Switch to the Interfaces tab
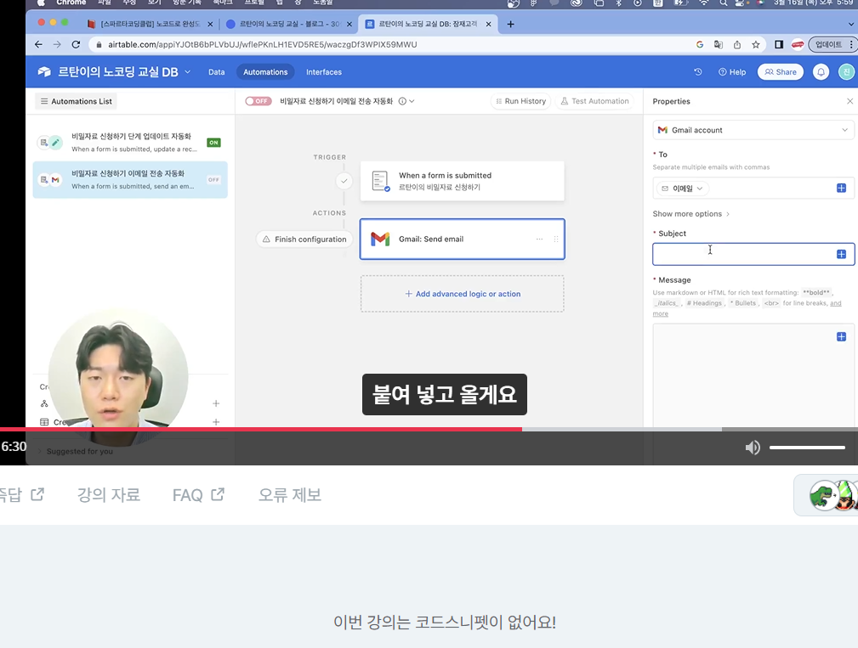858x648 pixels. coord(323,72)
